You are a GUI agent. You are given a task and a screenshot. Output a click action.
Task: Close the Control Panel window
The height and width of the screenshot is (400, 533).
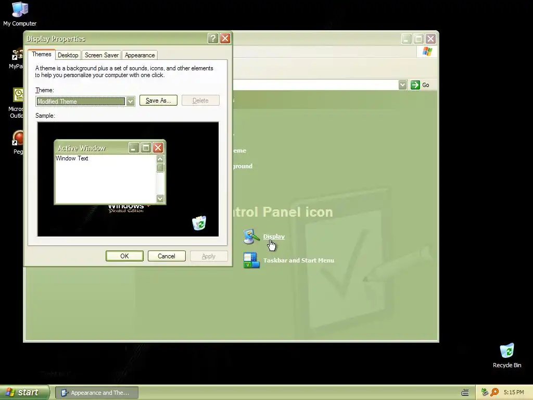pos(430,39)
